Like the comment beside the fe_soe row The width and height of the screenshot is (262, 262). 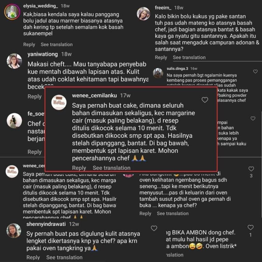pos(253,118)
